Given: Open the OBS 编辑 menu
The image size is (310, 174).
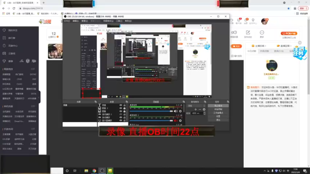Looking at the screenshot, I should coord(76,21).
